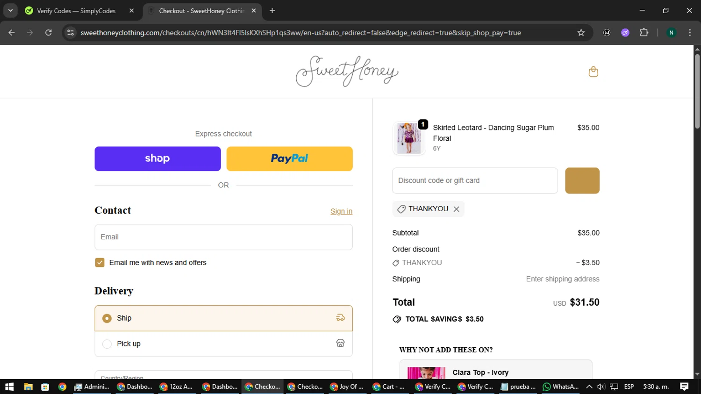Click the Total amount $31.50

pyautogui.click(x=585, y=302)
